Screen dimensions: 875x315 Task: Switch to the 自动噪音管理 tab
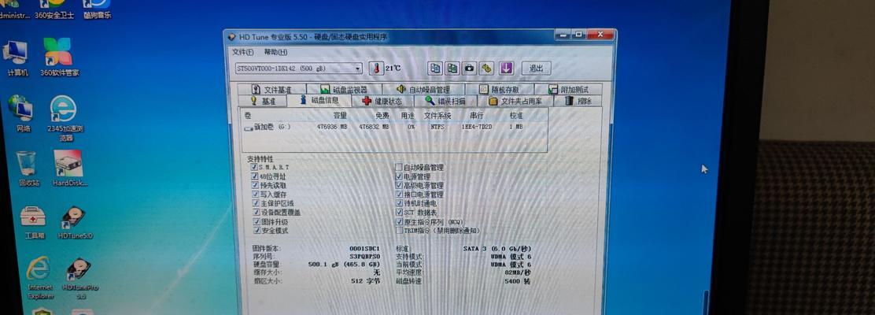click(x=423, y=89)
